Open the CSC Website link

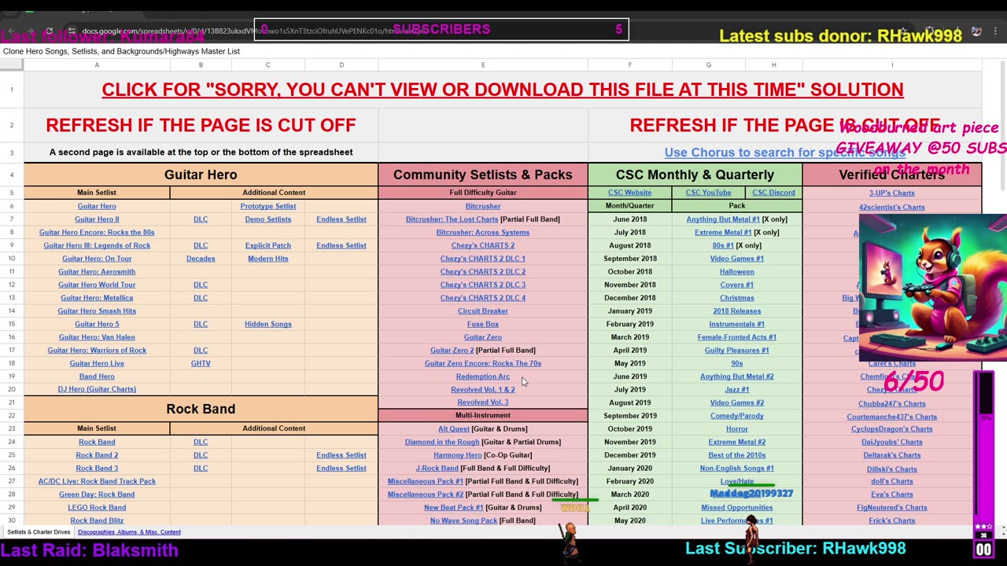click(x=629, y=193)
